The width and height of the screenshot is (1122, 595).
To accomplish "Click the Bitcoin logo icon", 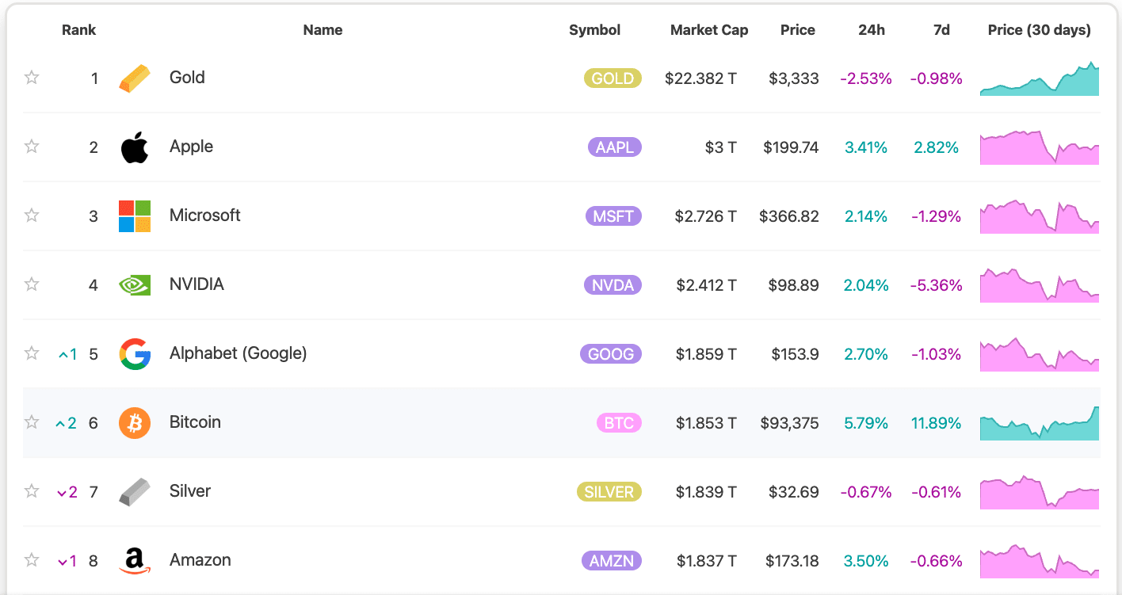I will click(x=135, y=423).
